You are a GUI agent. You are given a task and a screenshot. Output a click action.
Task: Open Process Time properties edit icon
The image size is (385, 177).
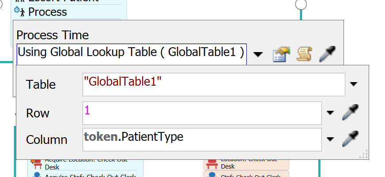[x=281, y=54]
